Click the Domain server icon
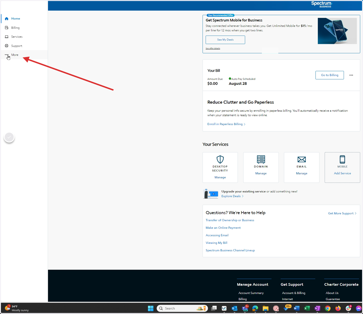Image resolution: width=363 pixels, height=314 pixels. [261, 159]
